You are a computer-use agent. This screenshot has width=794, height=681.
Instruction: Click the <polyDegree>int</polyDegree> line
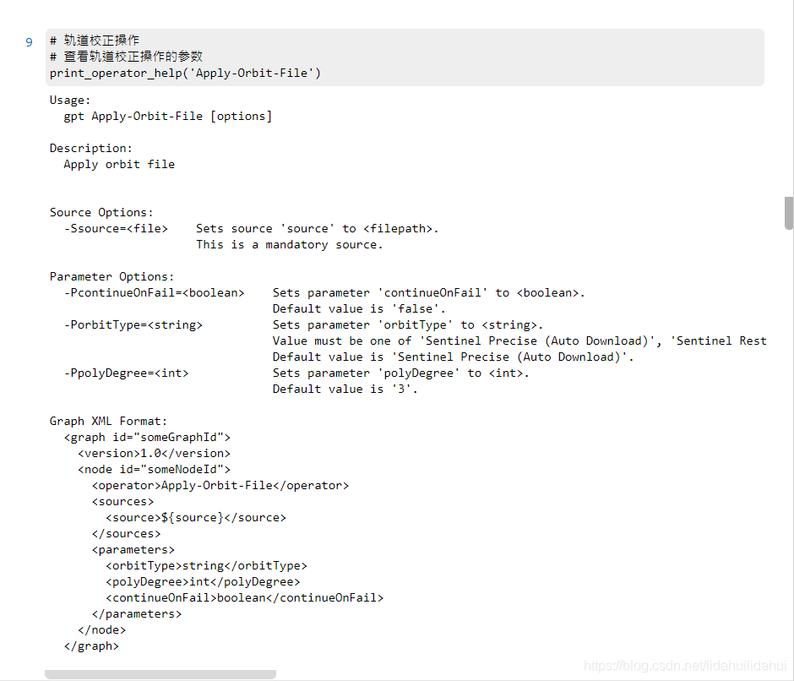203,581
